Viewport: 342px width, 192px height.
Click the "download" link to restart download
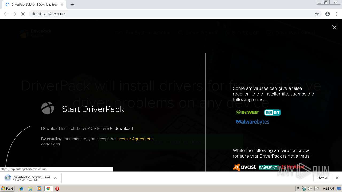(x=124, y=129)
